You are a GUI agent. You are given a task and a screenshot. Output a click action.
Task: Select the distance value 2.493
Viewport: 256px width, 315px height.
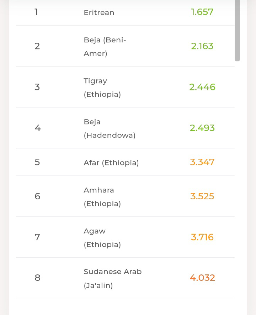coord(202,128)
